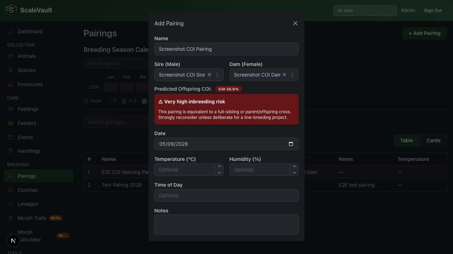The width and height of the screenshot is (453, 254).
Task: Open the date picker calendar icon
Action: (x=291, y=144)
